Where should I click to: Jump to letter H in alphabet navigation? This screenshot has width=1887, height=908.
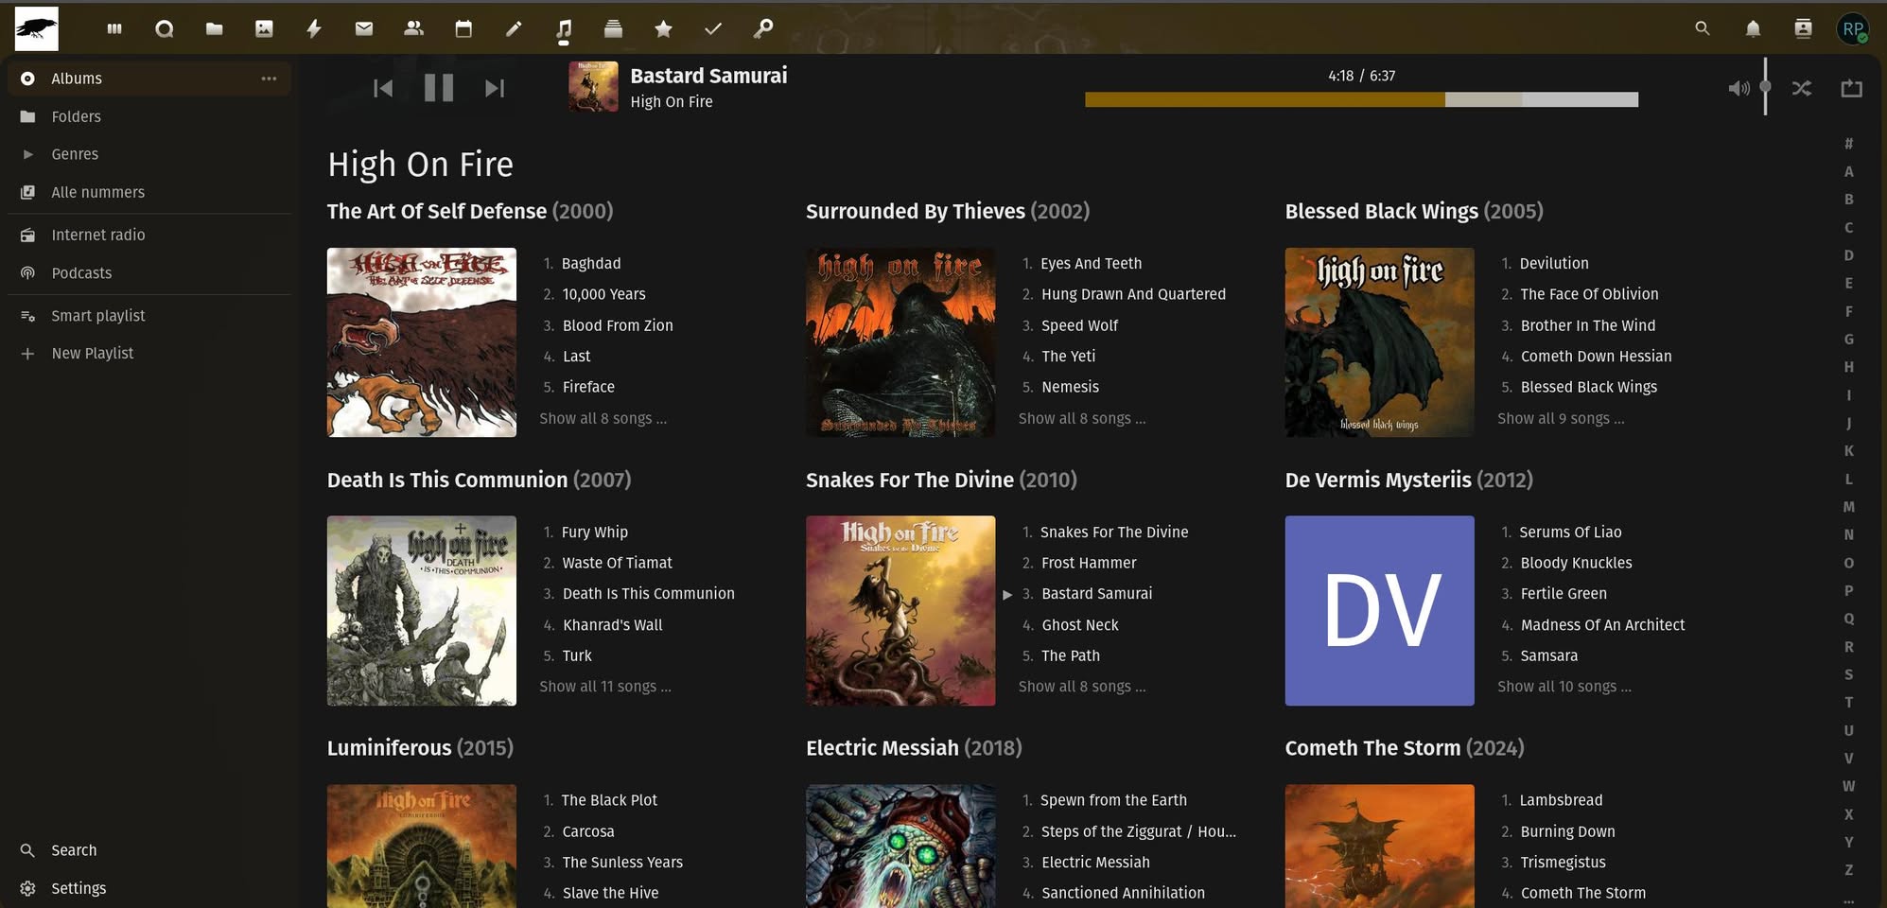(1848, 367)
